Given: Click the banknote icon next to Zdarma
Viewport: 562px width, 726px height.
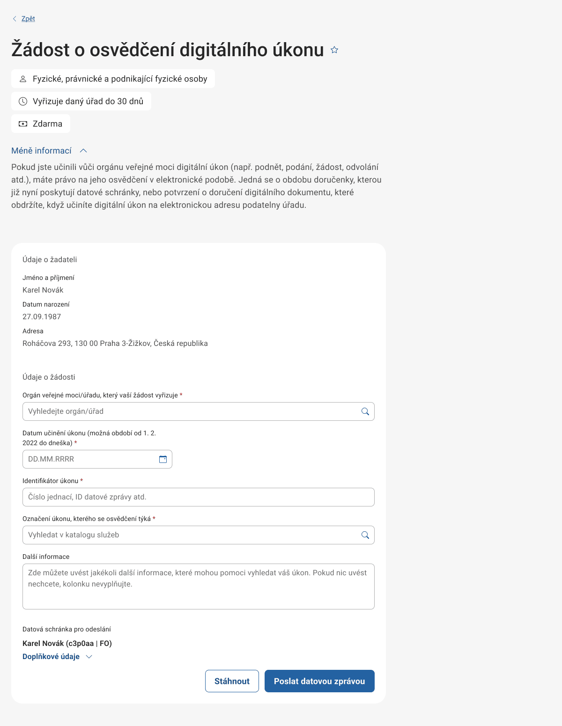Looking at the screenshot, I should (22, 124).
